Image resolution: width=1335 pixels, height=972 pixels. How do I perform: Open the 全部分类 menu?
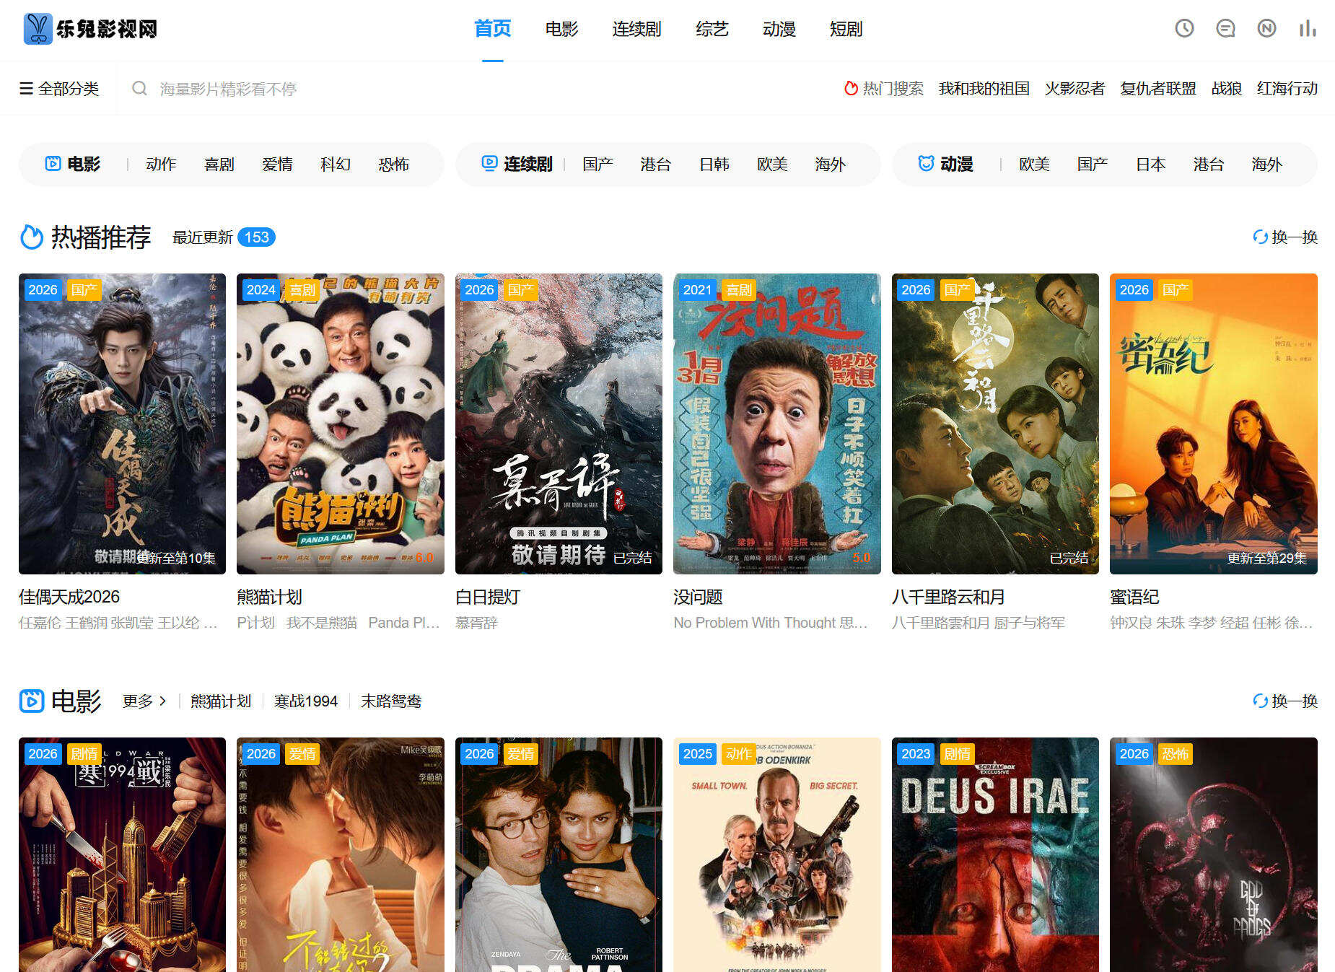tap(59, 89)
